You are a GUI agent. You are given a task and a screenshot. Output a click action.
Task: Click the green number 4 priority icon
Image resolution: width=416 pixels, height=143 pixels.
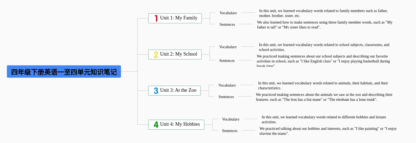tap(156, 125)
